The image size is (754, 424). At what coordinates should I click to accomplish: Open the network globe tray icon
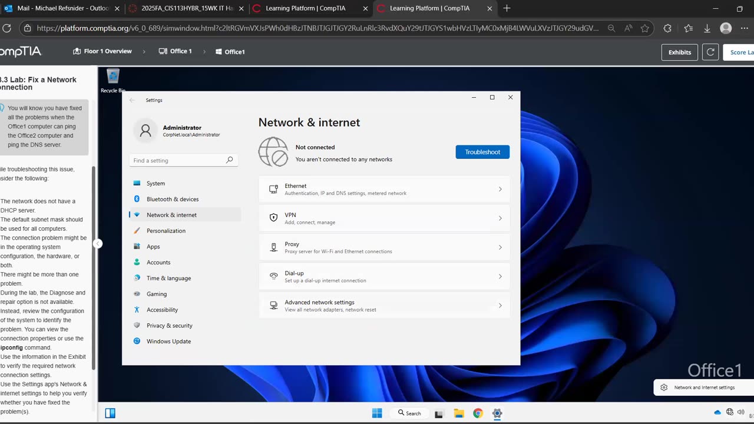click(x=730, y=412)
